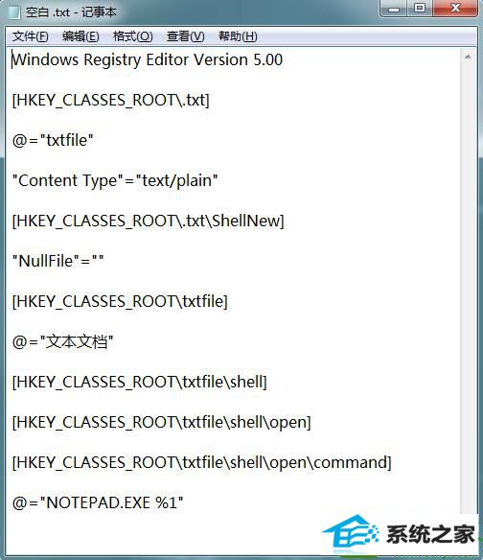The image size is (483, 560).
Task: Click the line ending with open\command]
Action: click(201, 463)
